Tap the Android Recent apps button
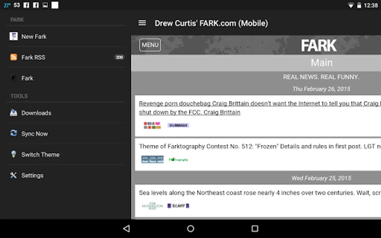Screen dimensions: 381x238 tap(255, 228)
